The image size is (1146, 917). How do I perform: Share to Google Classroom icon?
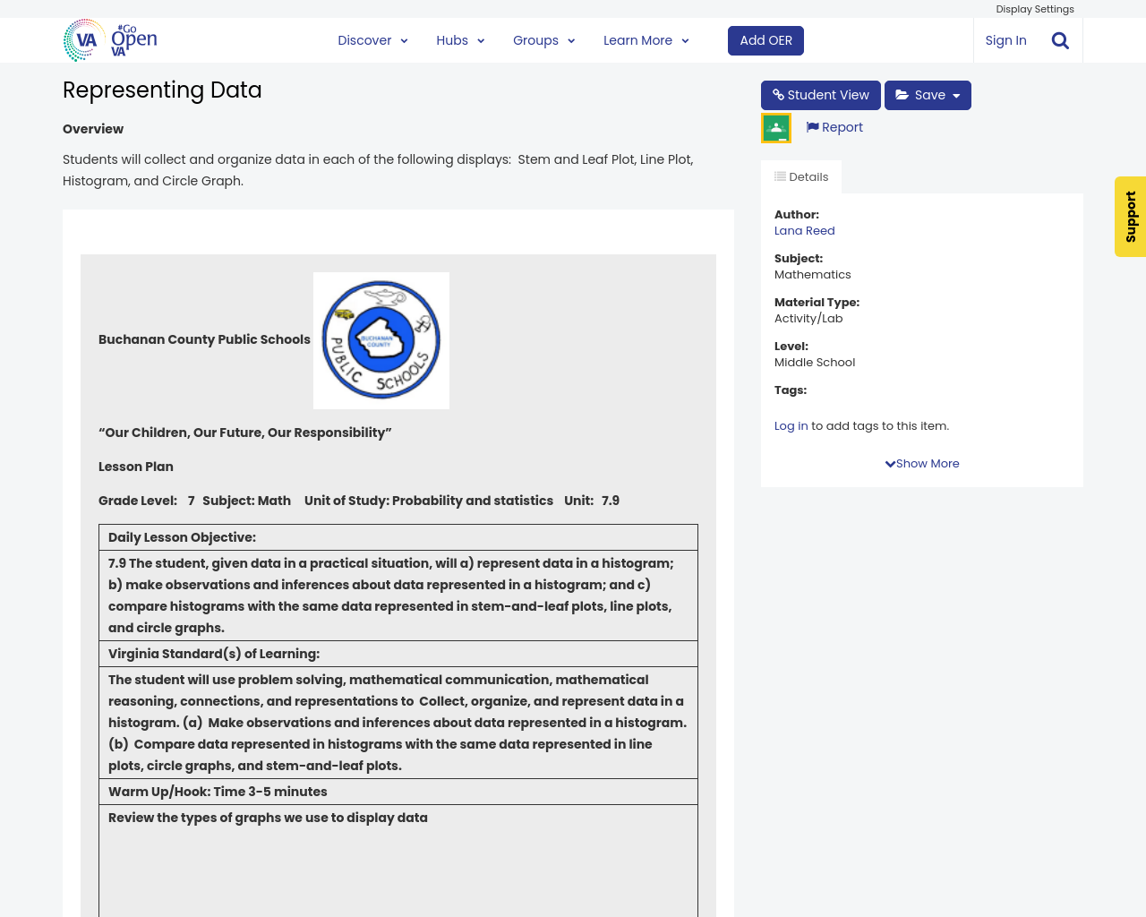click(776, 128)
